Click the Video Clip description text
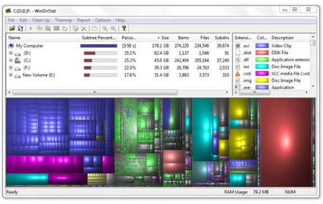 click(x=281, y=46)
